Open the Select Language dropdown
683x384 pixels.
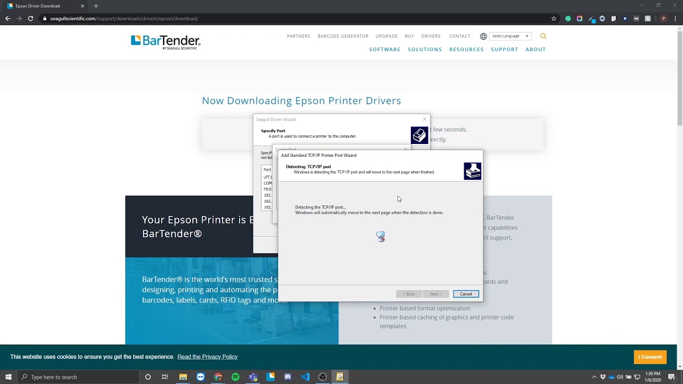pos(511,36)
